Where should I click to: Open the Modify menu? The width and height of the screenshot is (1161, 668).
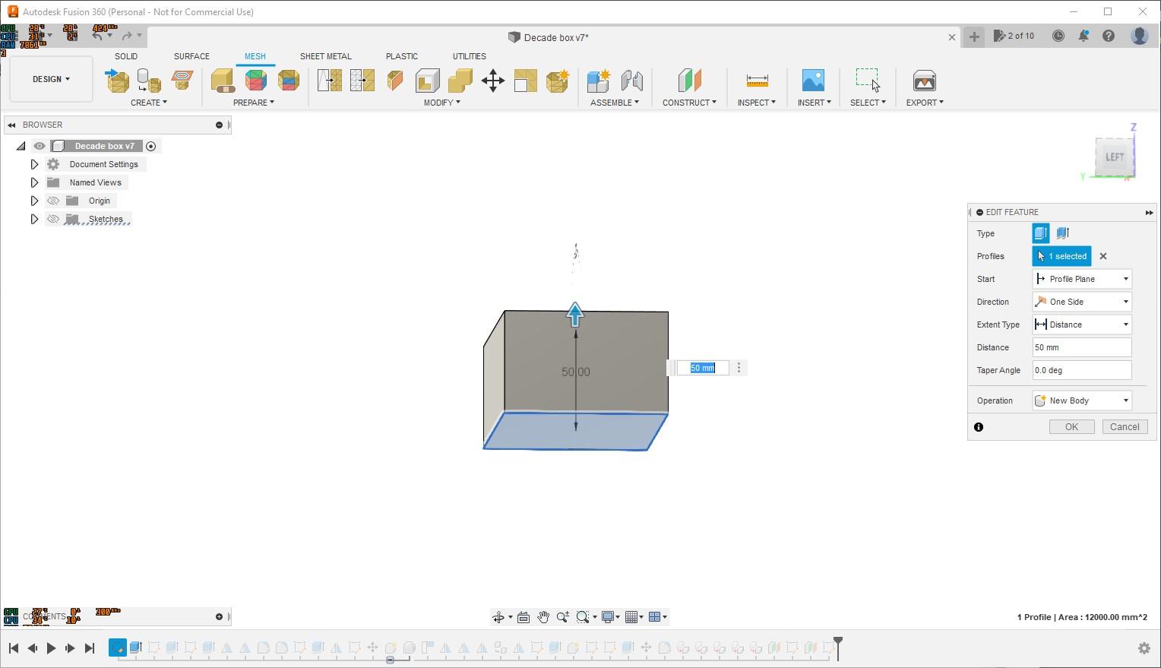click(442, 103)
